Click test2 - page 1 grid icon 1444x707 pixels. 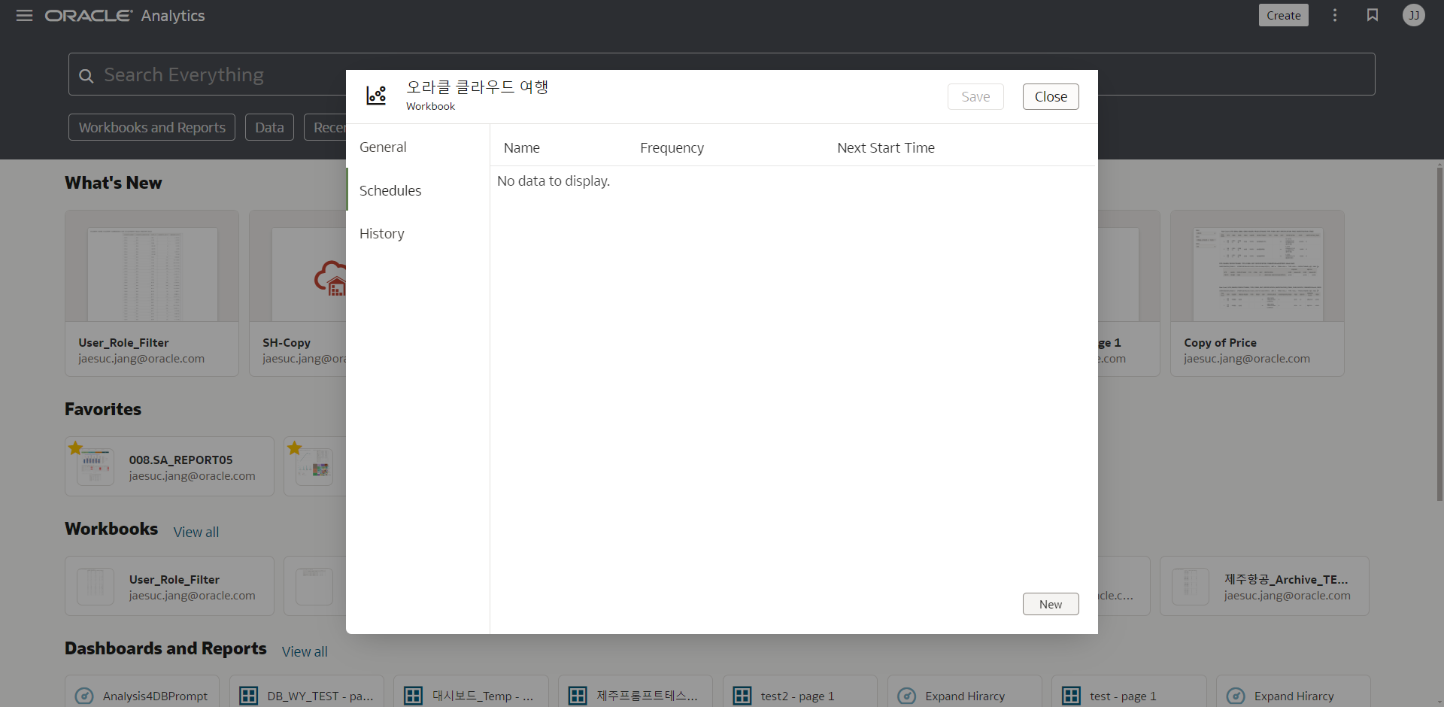(742, 696)
